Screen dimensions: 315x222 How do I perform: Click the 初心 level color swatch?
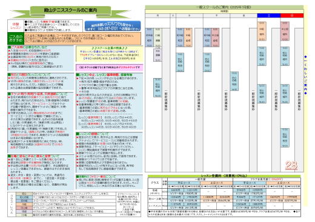click(24, 194)
